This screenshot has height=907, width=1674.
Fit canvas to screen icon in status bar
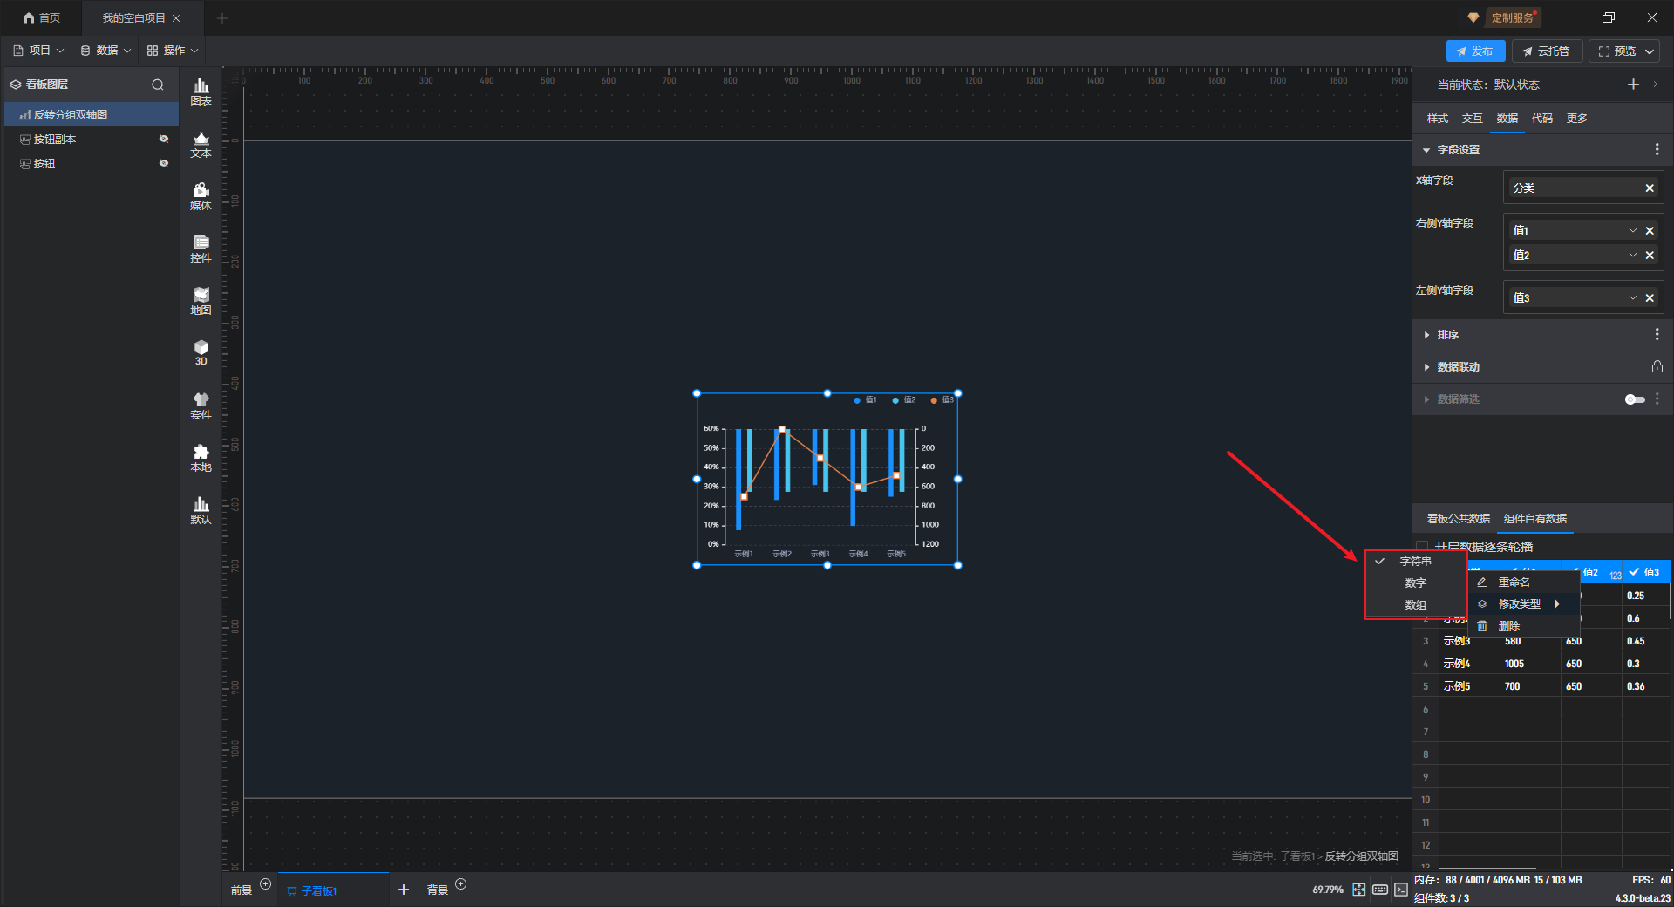coord(1359,890)
